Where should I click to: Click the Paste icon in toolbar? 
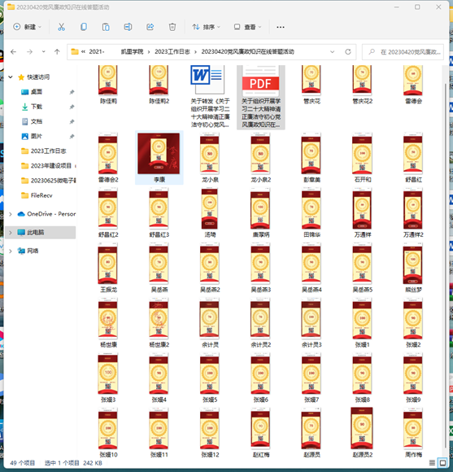coord(106,27)
